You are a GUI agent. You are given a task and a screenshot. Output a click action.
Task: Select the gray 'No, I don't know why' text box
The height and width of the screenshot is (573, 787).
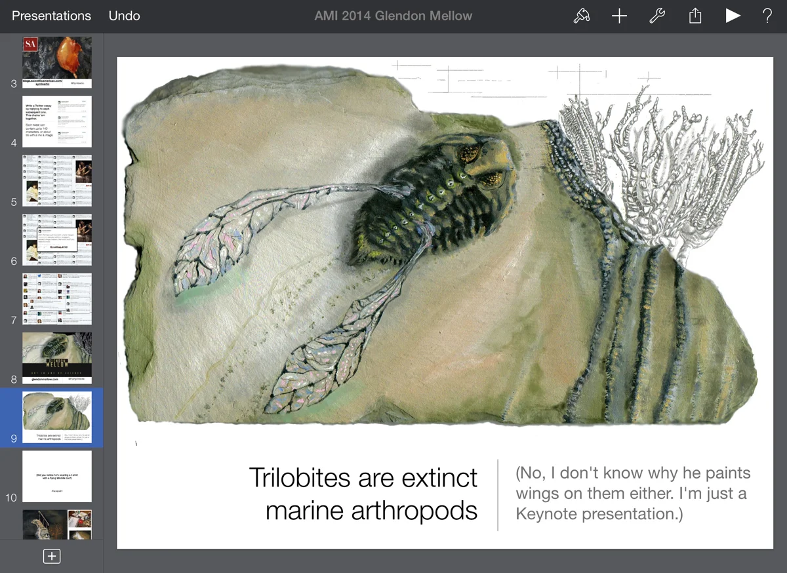click(x=633, y=494)
